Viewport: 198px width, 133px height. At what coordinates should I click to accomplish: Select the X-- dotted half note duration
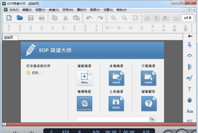tap(120, 28)
